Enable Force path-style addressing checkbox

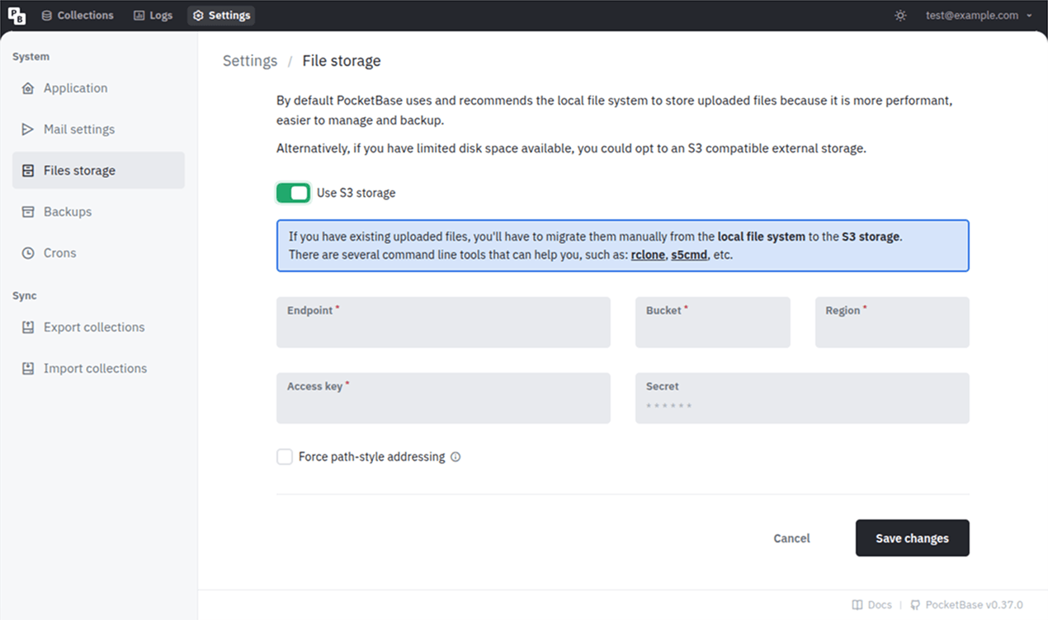[285, 457]
